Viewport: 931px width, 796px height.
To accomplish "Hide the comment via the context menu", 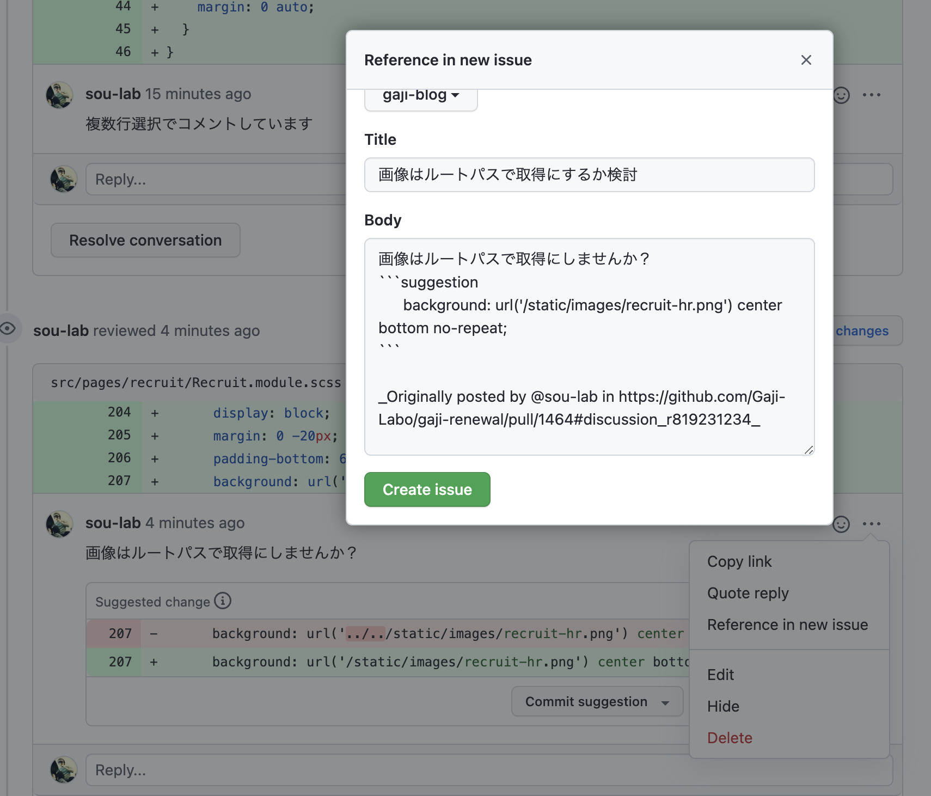I will (x=723, y=706).
